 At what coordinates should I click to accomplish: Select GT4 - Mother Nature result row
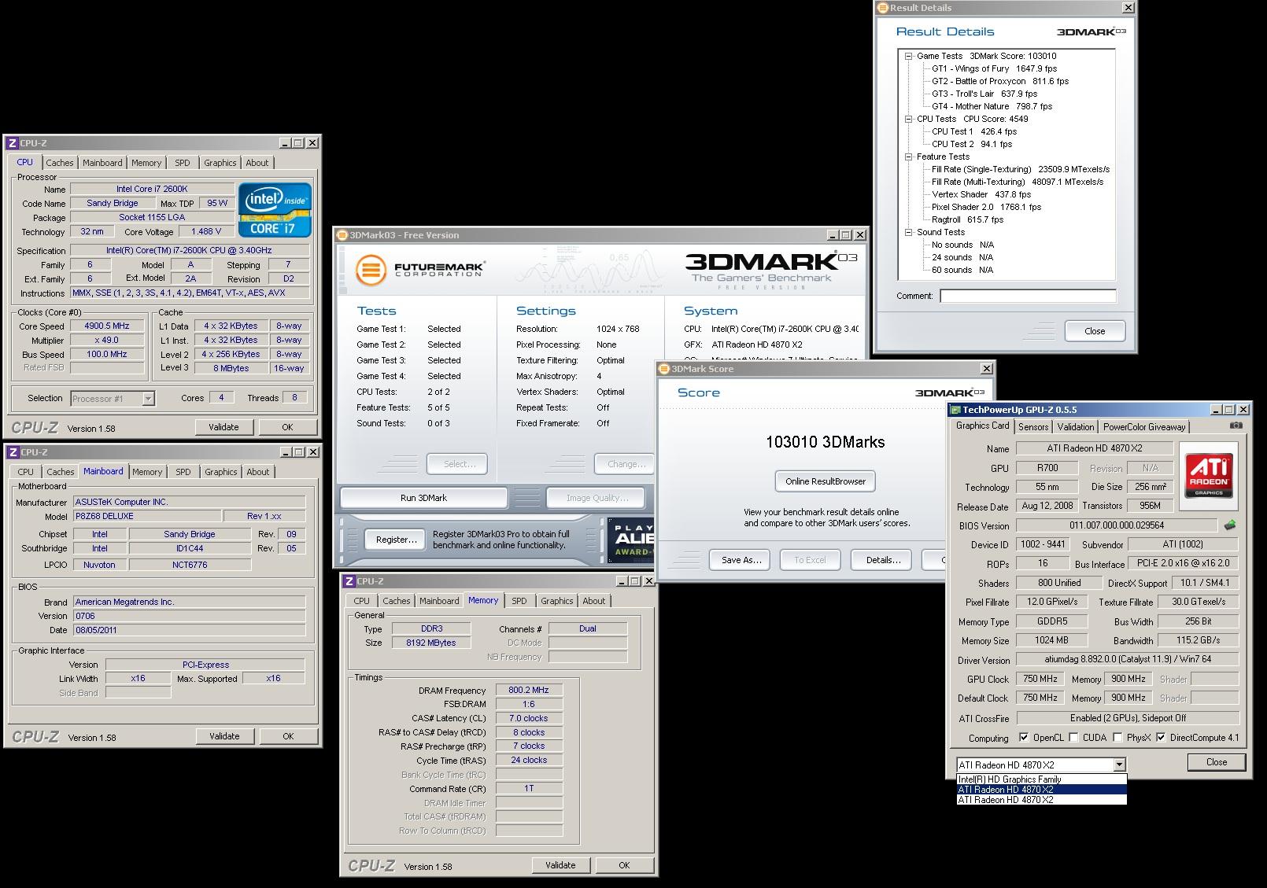(x=992, y=106)
